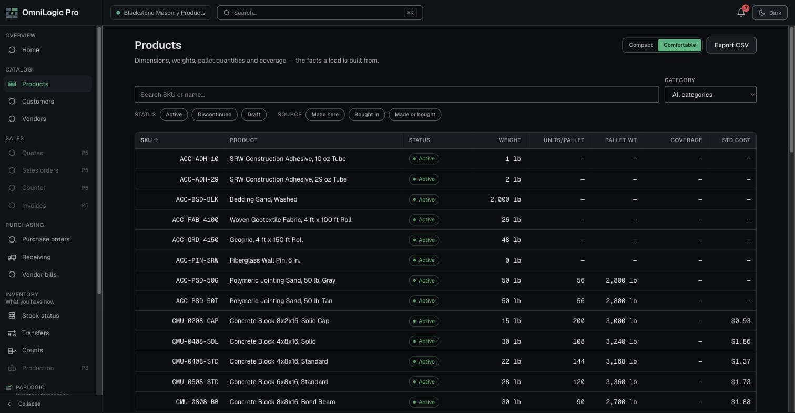Click the OmniLogic Pro logo icon
The image size is (795, 413).
(x=12, y=13)
